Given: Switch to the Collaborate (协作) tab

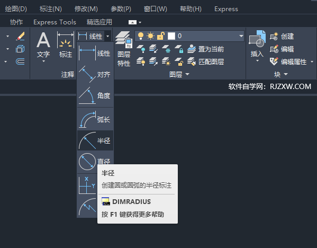Looking at the screenshot, I should point(16,22).
